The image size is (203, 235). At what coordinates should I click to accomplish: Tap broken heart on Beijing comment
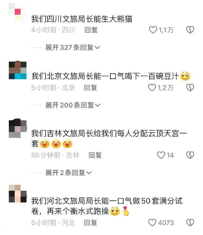(x=190, y=87)
